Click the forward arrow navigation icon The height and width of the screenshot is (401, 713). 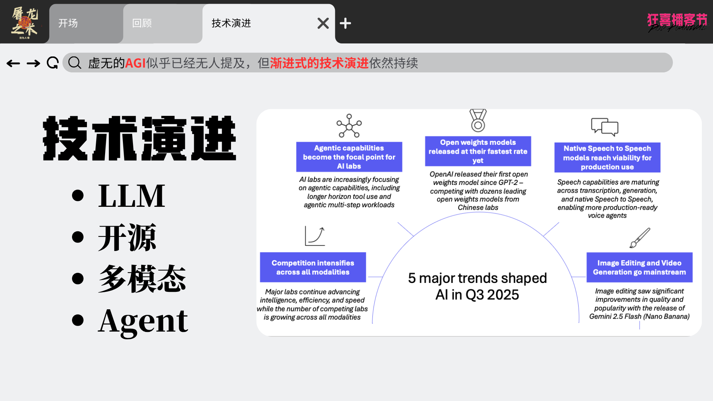[33, 63]
